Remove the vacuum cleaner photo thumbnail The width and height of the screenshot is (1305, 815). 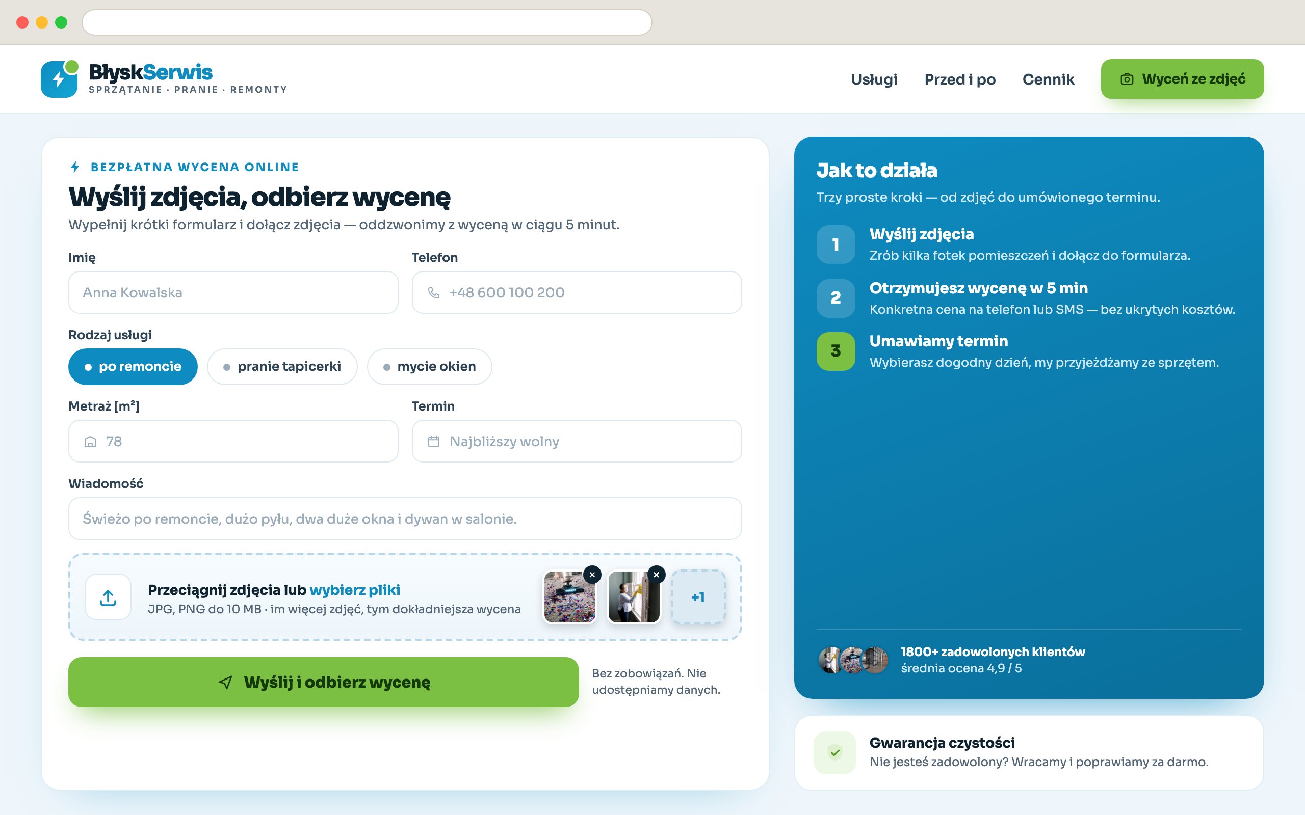[592, 575]
